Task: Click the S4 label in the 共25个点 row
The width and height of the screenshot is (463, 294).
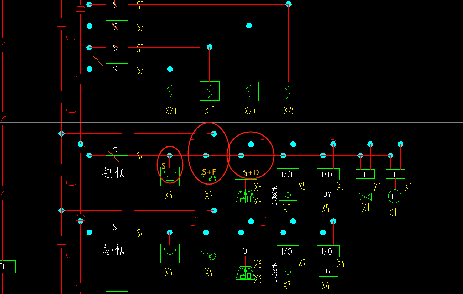Action: point(140,156)
